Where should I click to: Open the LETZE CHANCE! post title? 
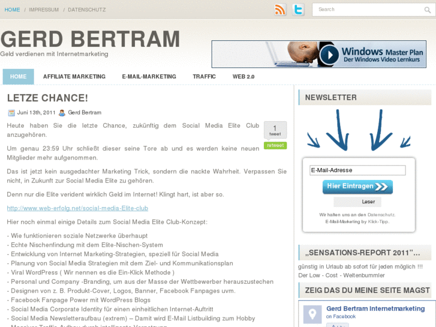point(47,98)
